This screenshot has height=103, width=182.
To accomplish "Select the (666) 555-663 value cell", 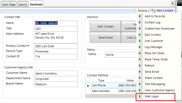I will (127, 86).
